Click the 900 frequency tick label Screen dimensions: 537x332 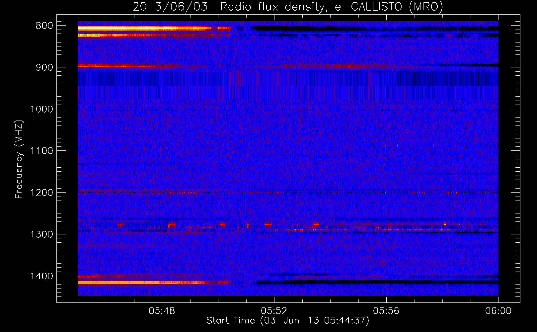pyautogui.click(x=44, y=68)
